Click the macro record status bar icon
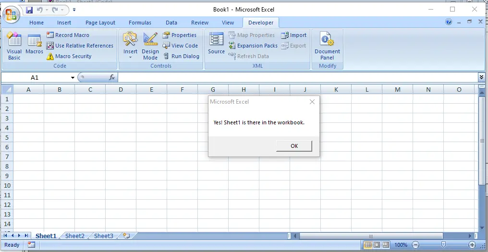 point(31,245)
